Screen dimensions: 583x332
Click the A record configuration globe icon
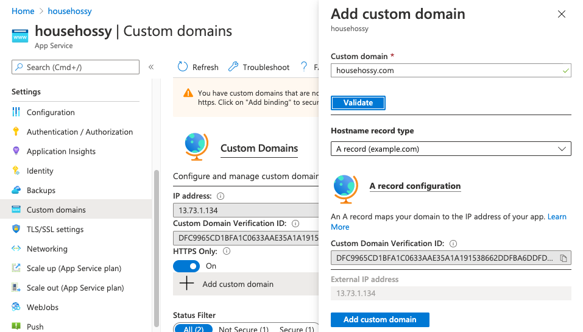(x=345, y=189)
